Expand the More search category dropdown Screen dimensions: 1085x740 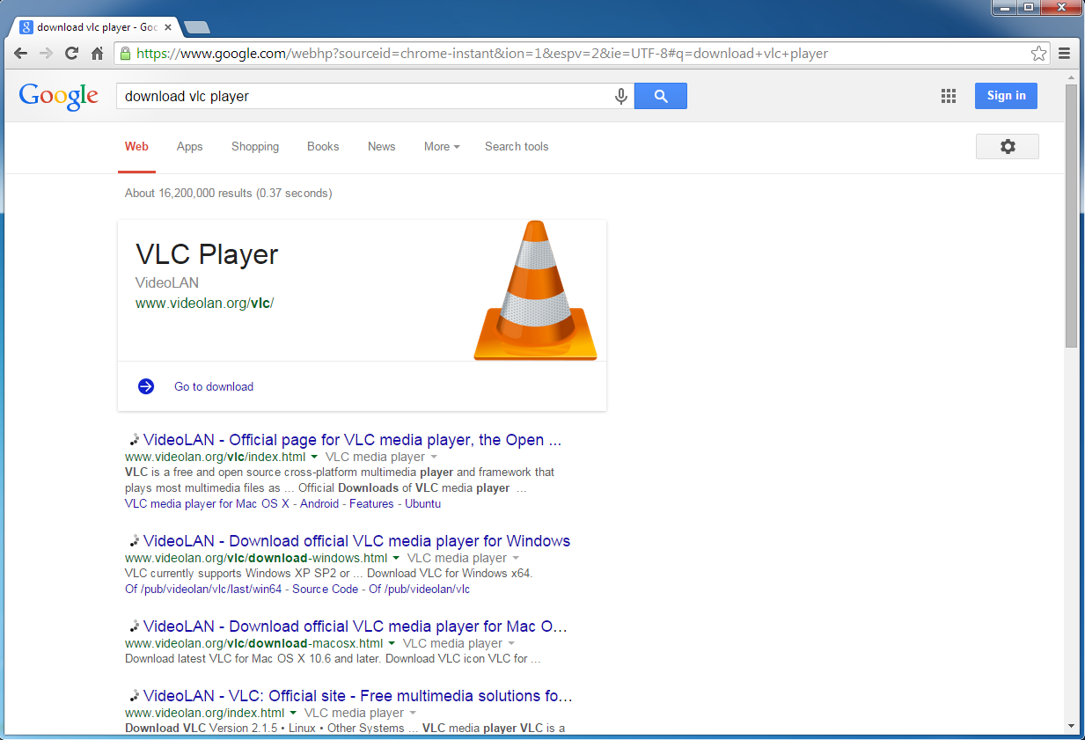tap(442, 147)
